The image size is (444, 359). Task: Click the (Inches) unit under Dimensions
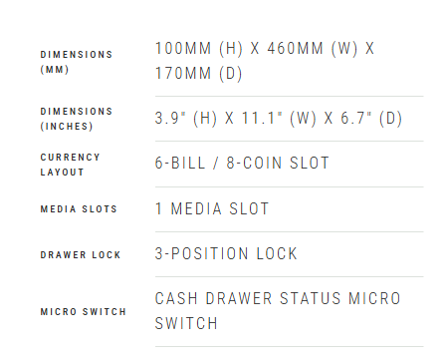coord(67,127)
